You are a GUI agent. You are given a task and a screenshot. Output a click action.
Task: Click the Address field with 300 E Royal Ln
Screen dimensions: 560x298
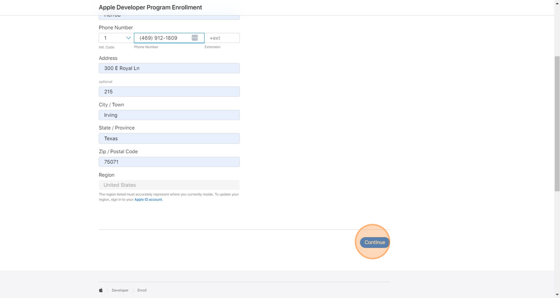pos(169,68)
